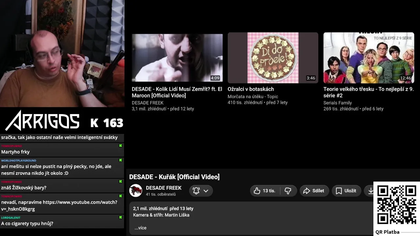Expand description with ...více

coord(140,228)
